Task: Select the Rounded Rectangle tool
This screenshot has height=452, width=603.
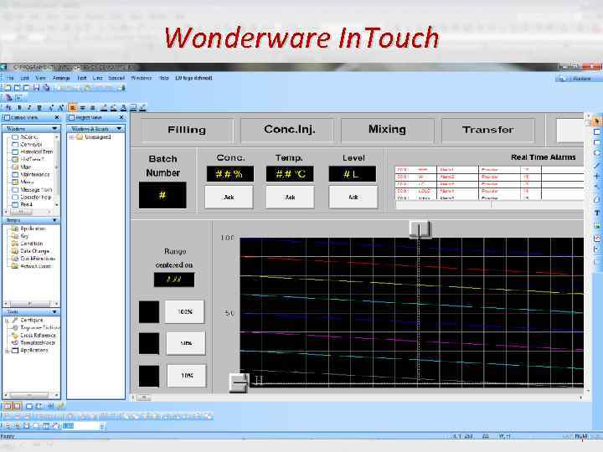Action: coord(596,142)
